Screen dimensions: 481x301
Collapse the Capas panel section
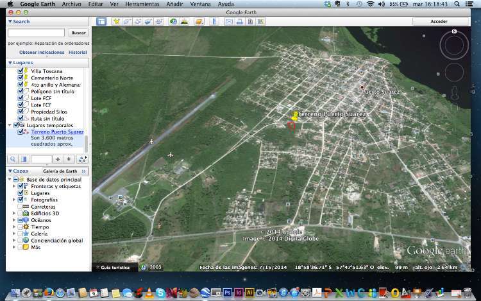(10, 171)
